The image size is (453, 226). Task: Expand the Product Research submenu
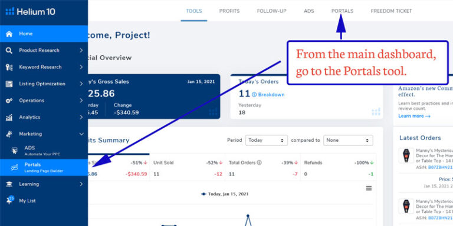pyautogui.click(x=81, y=51)
